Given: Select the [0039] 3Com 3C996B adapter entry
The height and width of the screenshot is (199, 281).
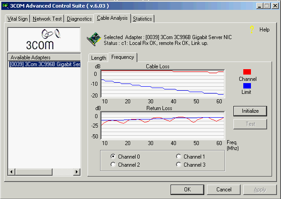Looking at the screenshot, I should tap(44, 64).
